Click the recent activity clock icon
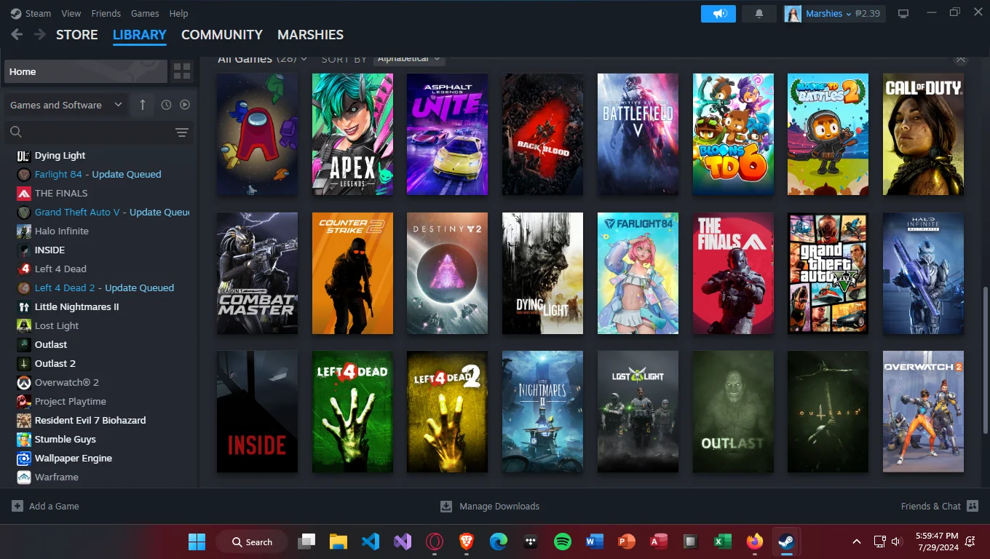 pyautogui.click(x=166, y=105)
